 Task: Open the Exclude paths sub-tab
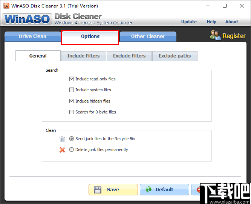(174, 56)
